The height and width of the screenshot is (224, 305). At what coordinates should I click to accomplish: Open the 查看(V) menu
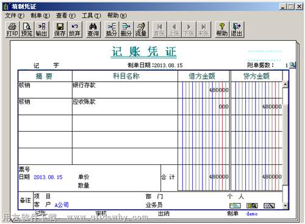66,15
